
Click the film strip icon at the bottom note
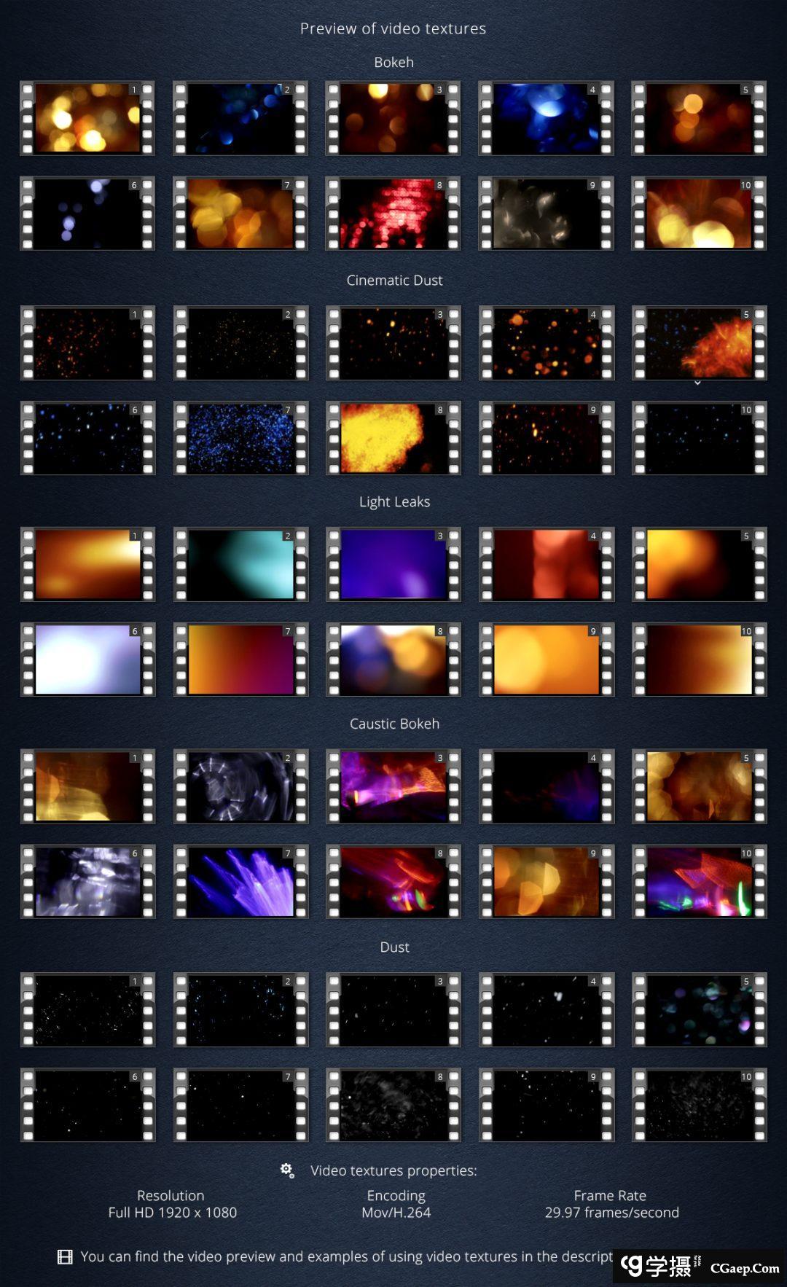point(65,1256)
